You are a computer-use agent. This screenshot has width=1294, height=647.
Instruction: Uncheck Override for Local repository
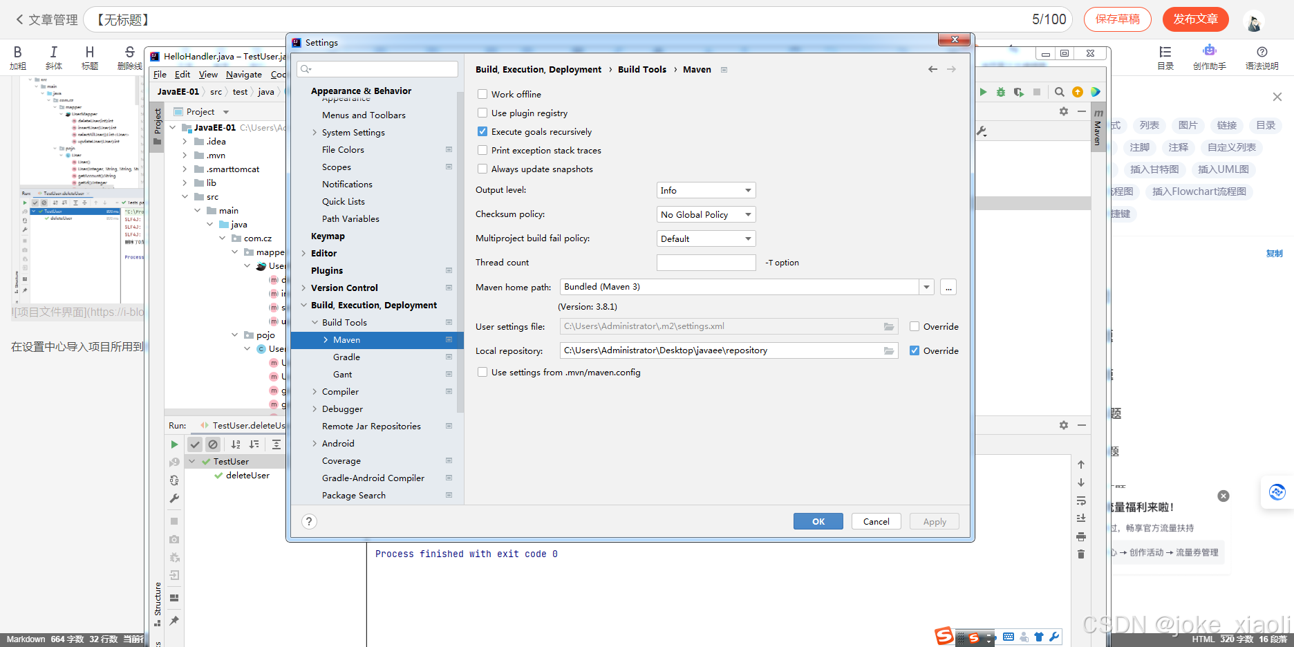point(915,350)
